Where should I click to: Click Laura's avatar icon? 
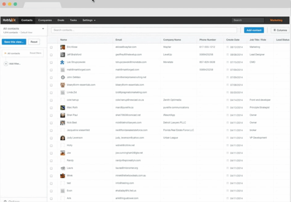point(63,168)
